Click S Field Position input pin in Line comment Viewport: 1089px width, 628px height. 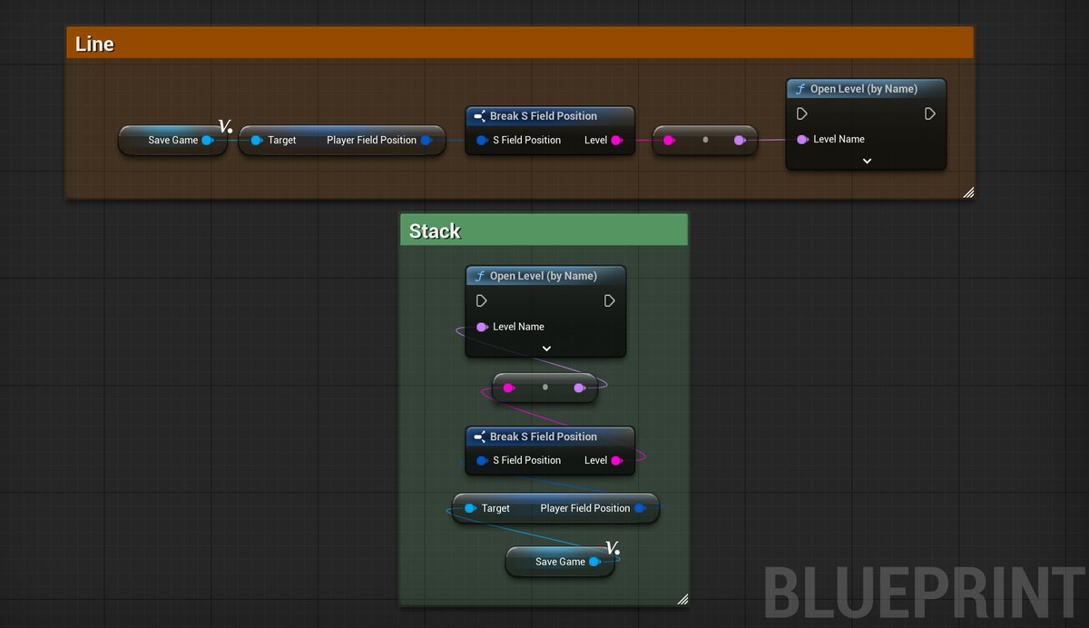(x=483, y=141)
